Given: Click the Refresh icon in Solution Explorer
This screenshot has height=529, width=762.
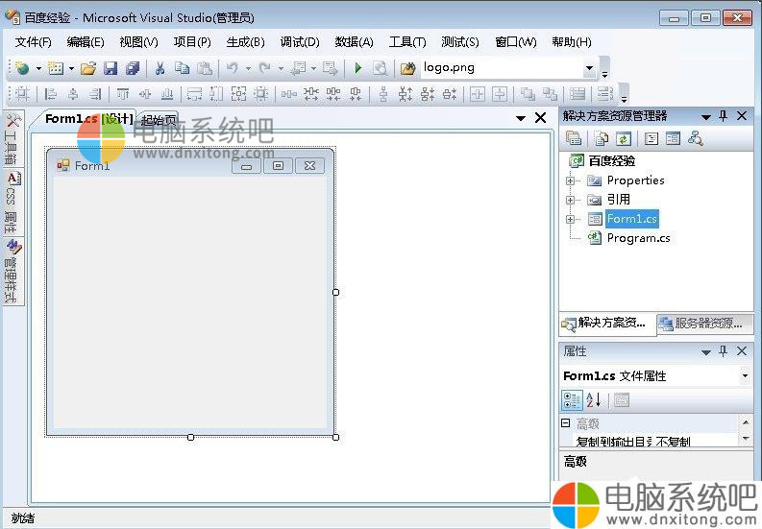Looking at the screenshot, I should coord(624,139).
